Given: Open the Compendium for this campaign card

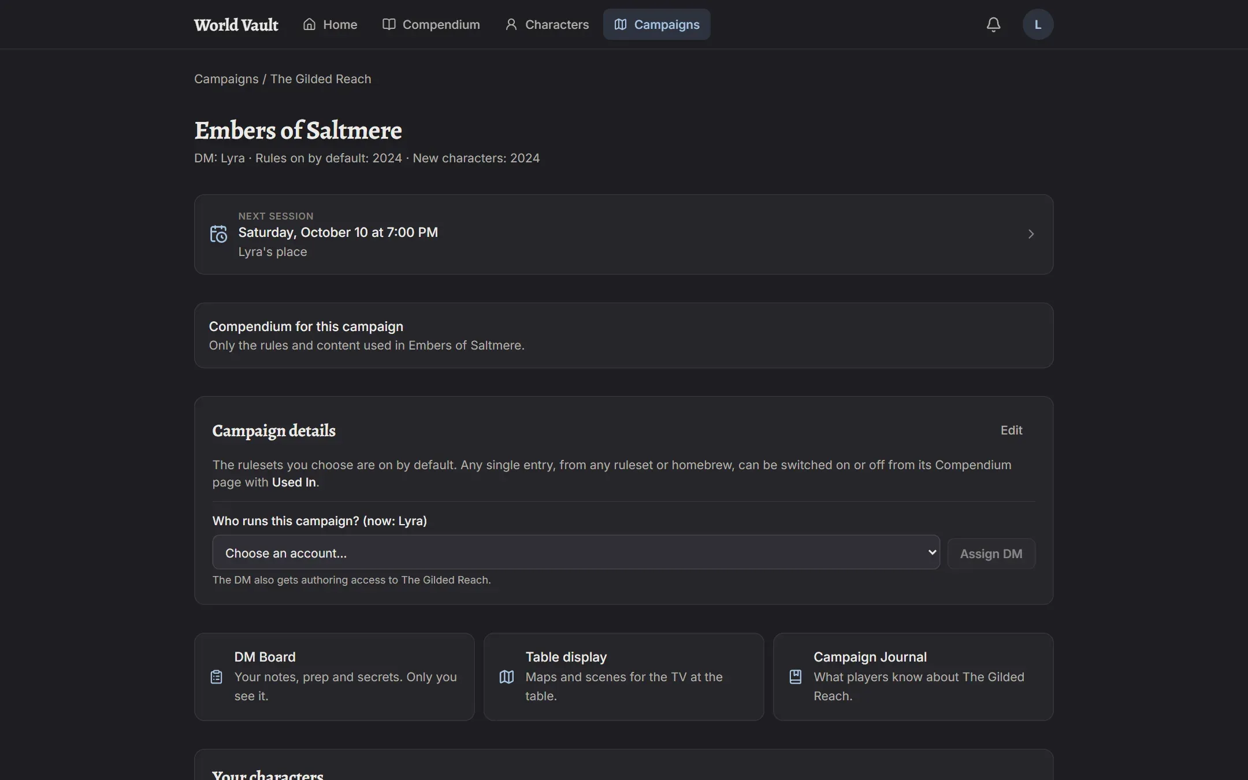Looking at the screenshot, I should point(624,336).
